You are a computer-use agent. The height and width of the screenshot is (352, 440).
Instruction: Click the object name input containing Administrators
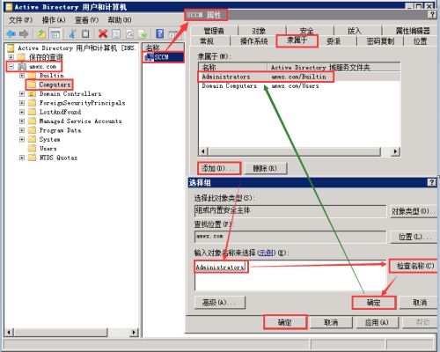click(x=290, y=275)
